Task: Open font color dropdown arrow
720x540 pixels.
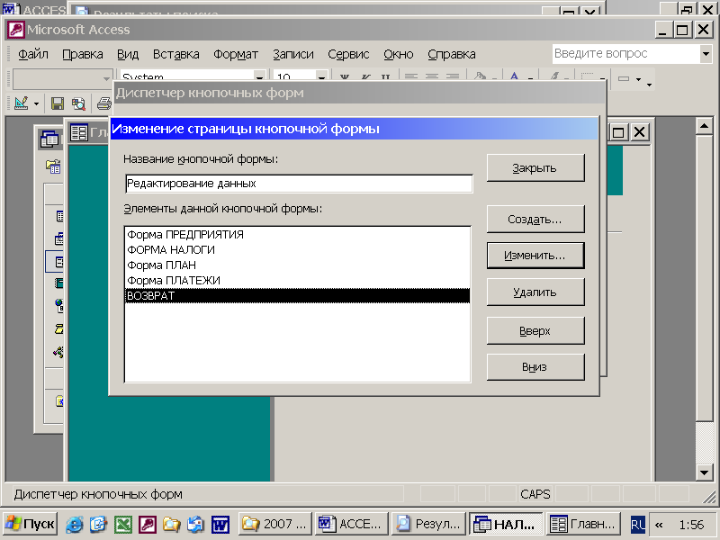Action: point(530,78)
